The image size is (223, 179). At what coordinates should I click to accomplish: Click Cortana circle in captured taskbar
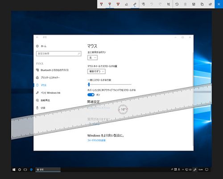(20, 170)
